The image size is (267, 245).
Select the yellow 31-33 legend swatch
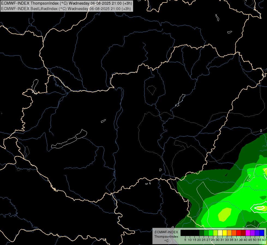[x=225, y=233]
